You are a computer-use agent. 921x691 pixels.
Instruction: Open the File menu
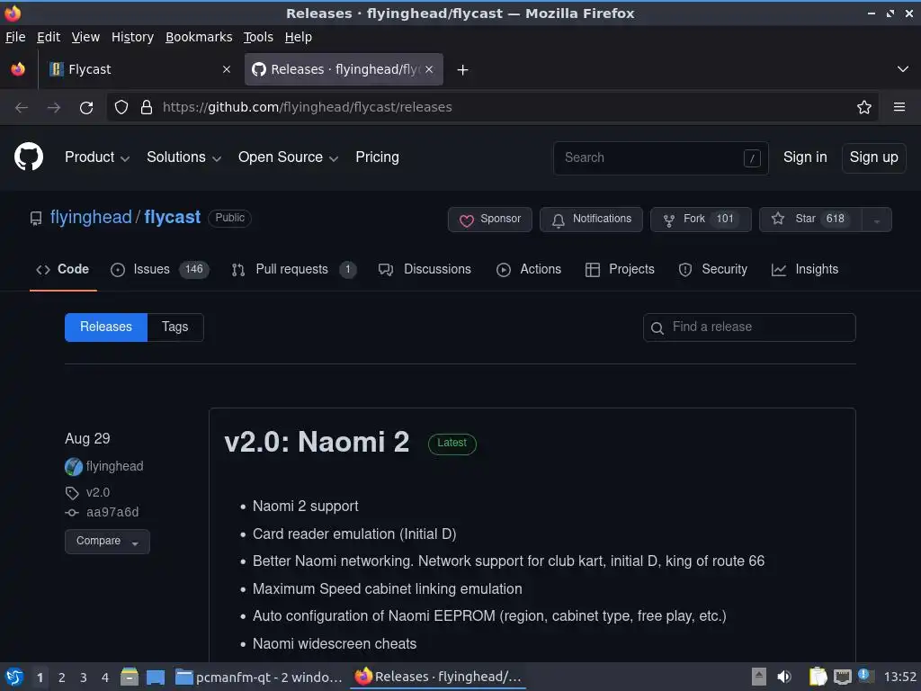coord(15,37)
